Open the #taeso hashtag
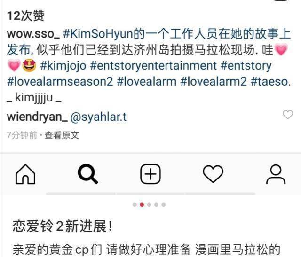 [269, 81]
